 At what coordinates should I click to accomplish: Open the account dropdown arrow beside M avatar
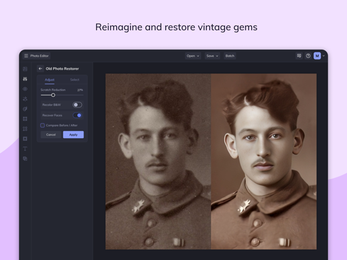[x=324, y=56]
